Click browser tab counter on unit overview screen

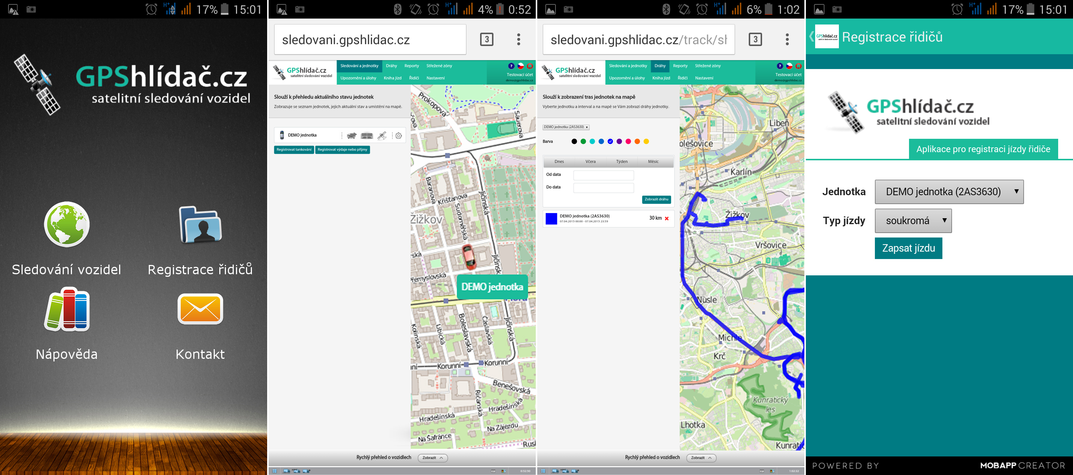point(486,40)
